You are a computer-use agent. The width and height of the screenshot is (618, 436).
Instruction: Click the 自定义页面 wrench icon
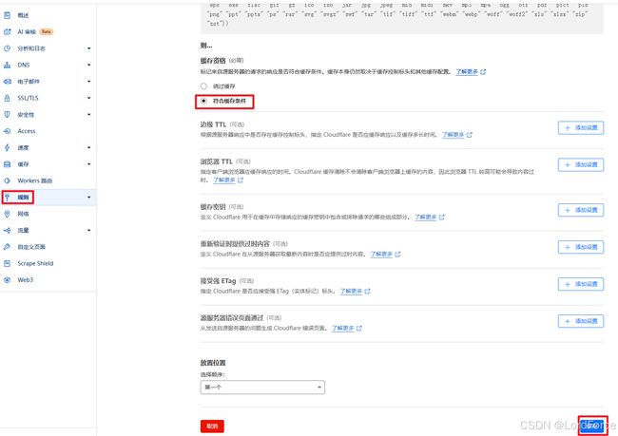tap(7, 247)
